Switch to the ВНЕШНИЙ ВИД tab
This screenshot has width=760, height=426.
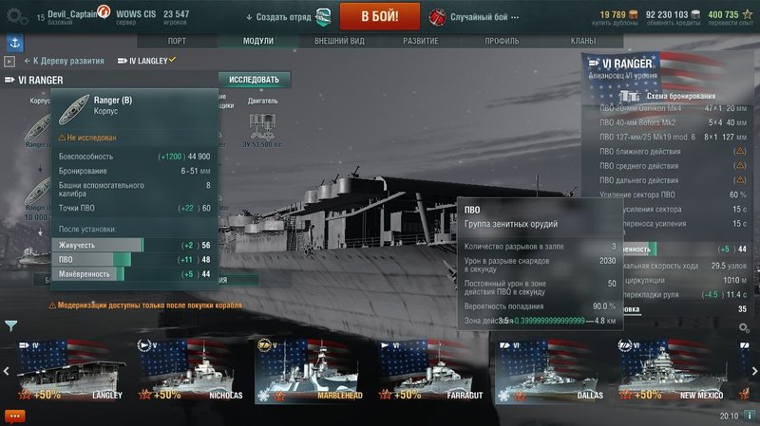tap(339, 41)
